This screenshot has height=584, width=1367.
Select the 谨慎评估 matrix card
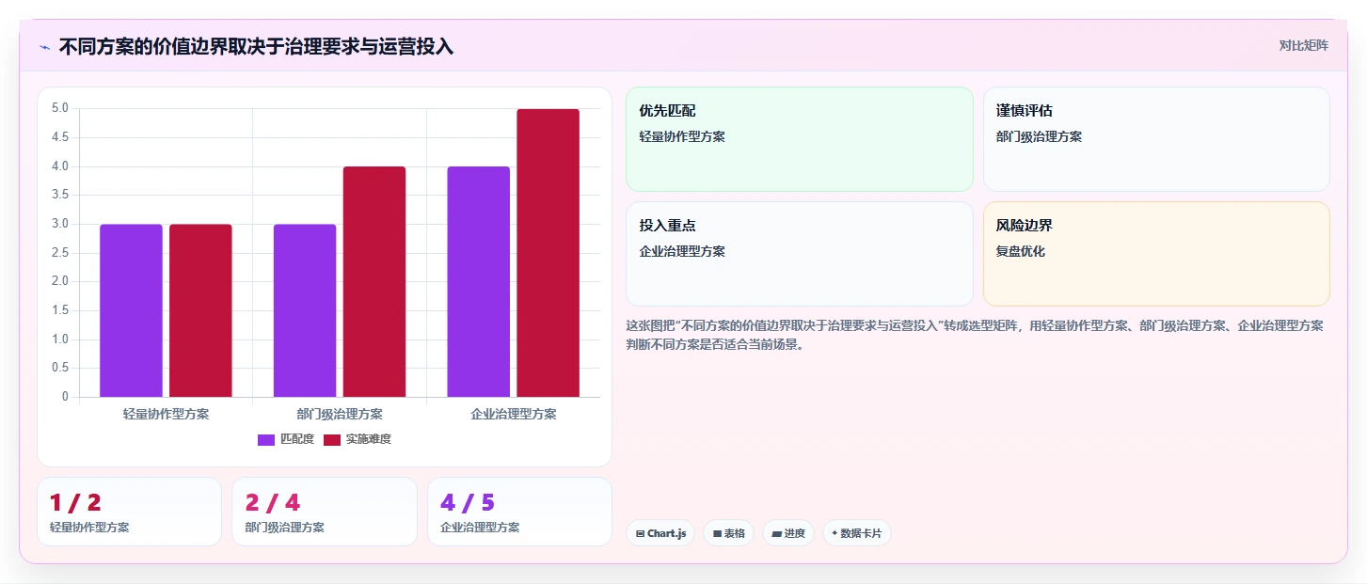click(1156, 139)
